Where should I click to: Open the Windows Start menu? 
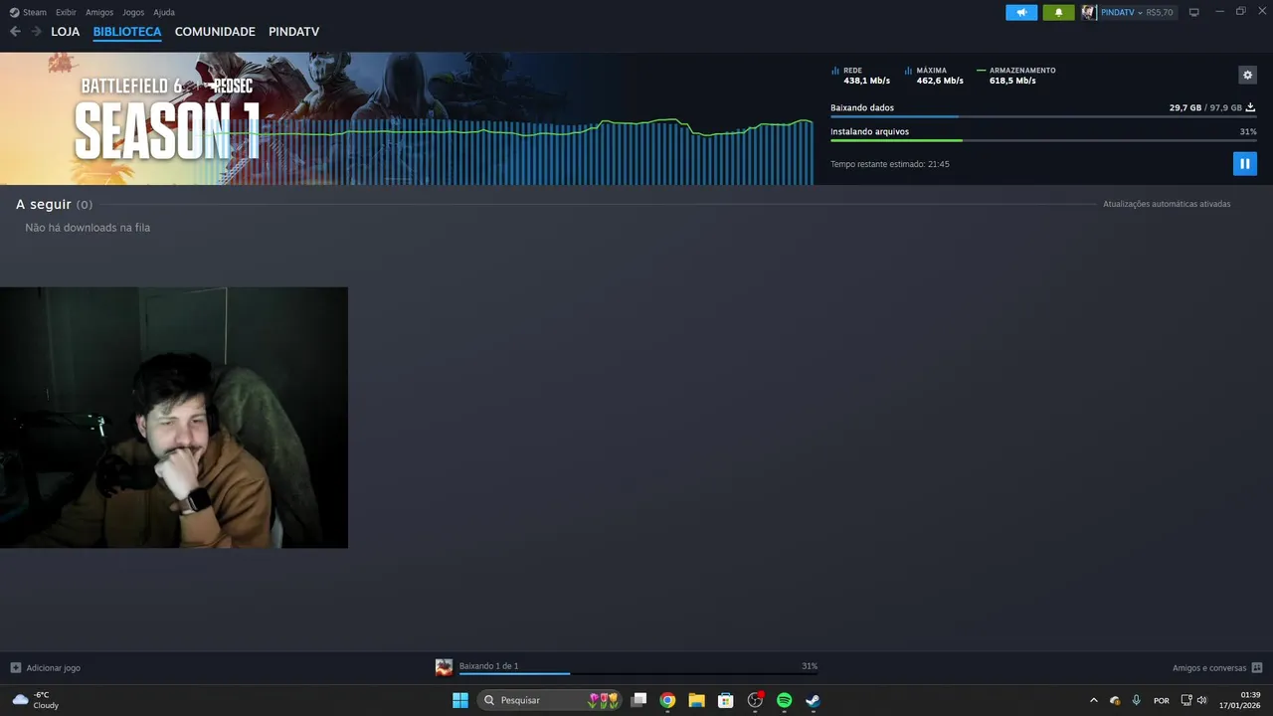pos(460,700)
